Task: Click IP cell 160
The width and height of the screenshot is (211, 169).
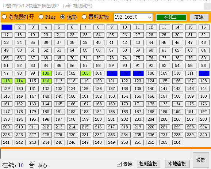Action: click(x=204, y=97)
